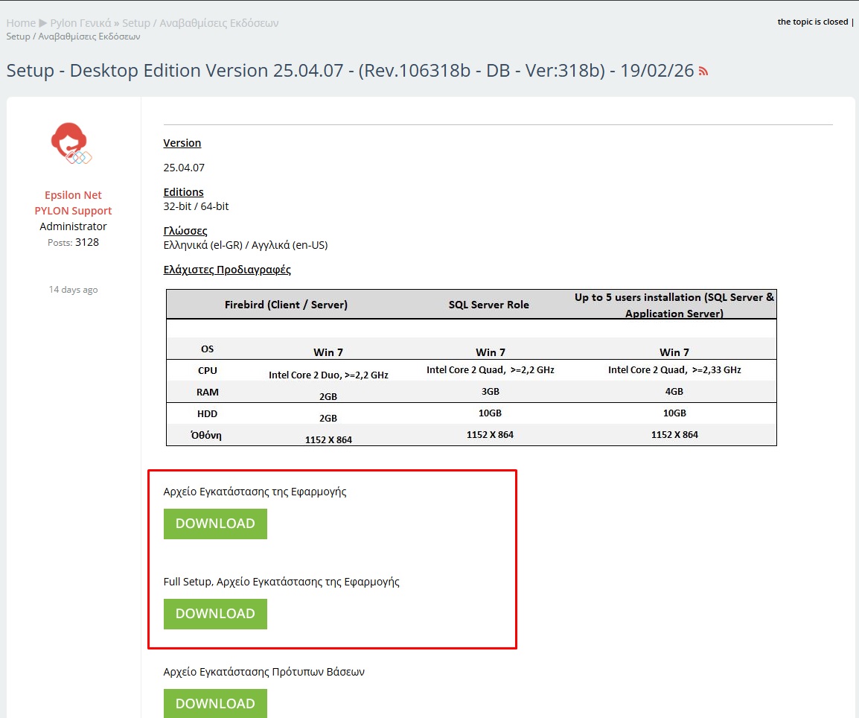Download the Αρχείο Εγκατάστασης της Εφαρμογής file
The image size is (859, 718).
(215, 524)
